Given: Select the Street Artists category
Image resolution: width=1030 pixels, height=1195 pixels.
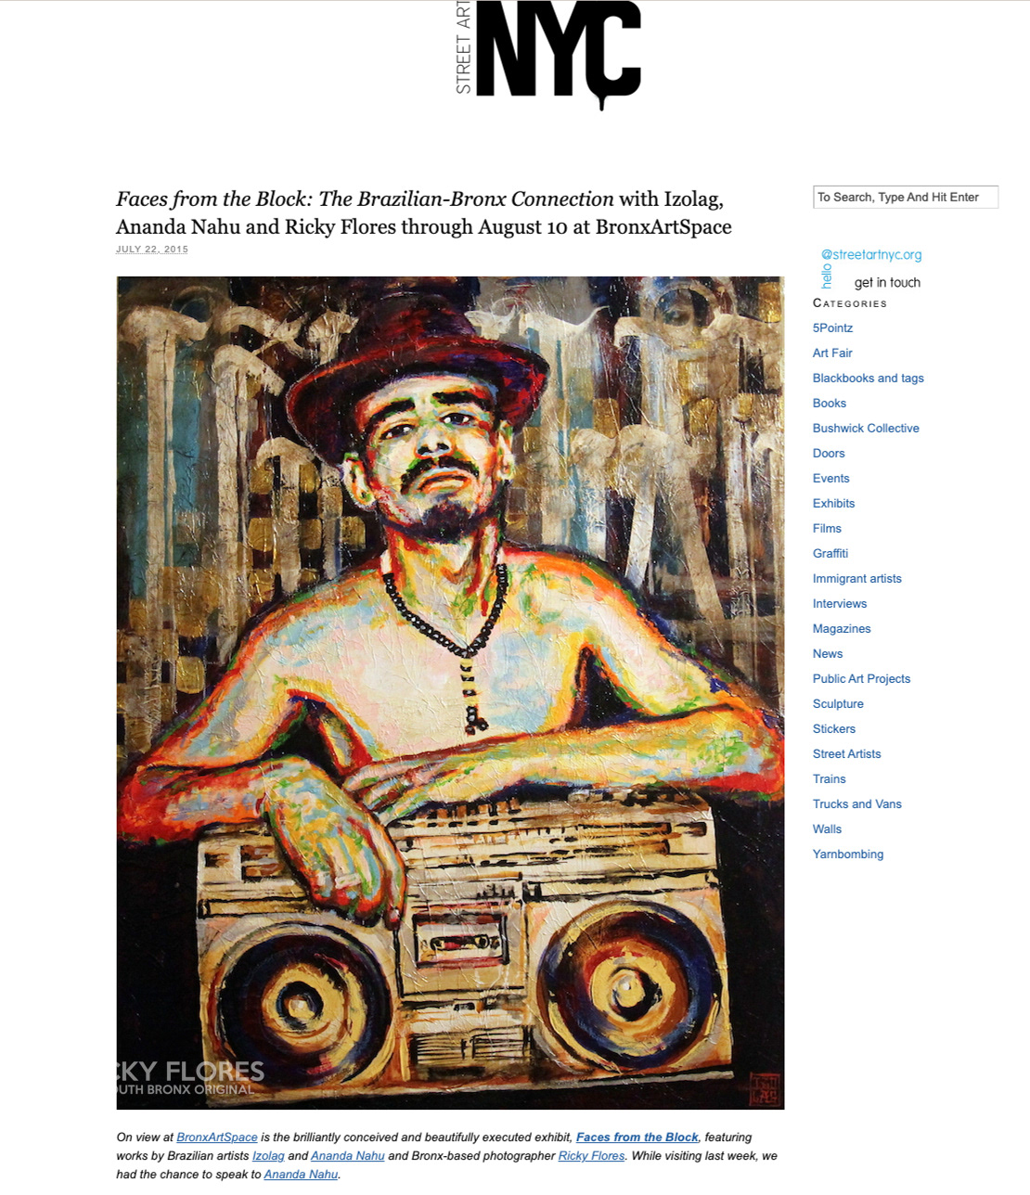Looking at the screenshot, I should [847, 753].
